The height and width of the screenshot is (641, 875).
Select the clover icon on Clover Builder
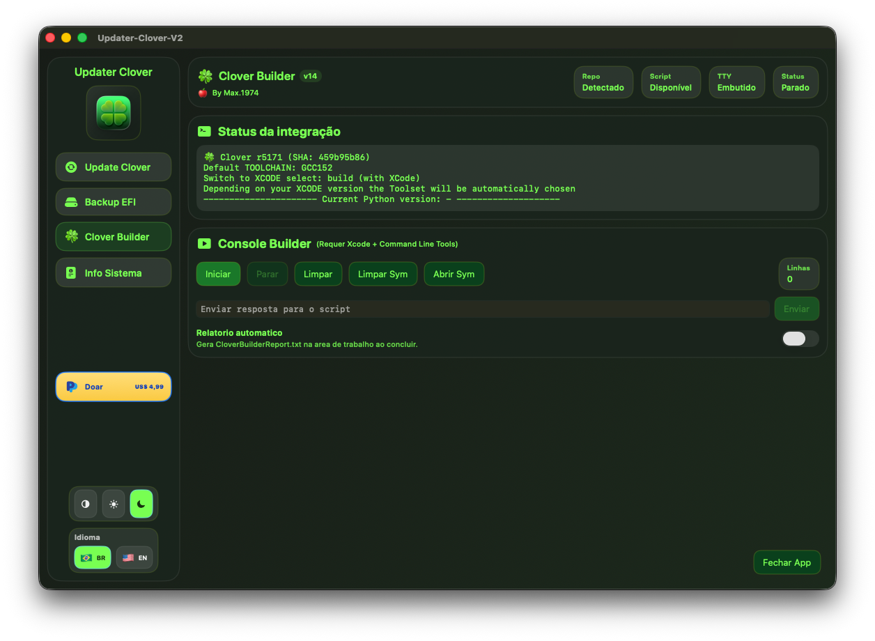71,237
